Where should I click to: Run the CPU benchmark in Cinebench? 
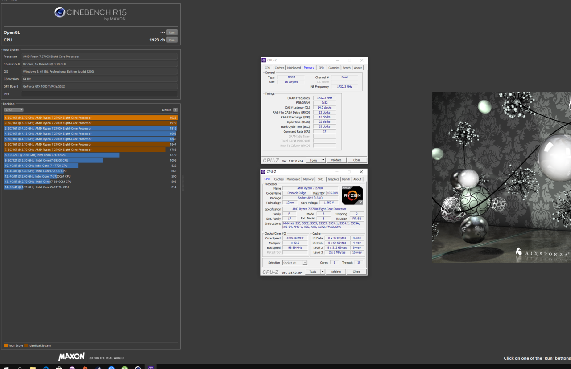tap(172, 40)
